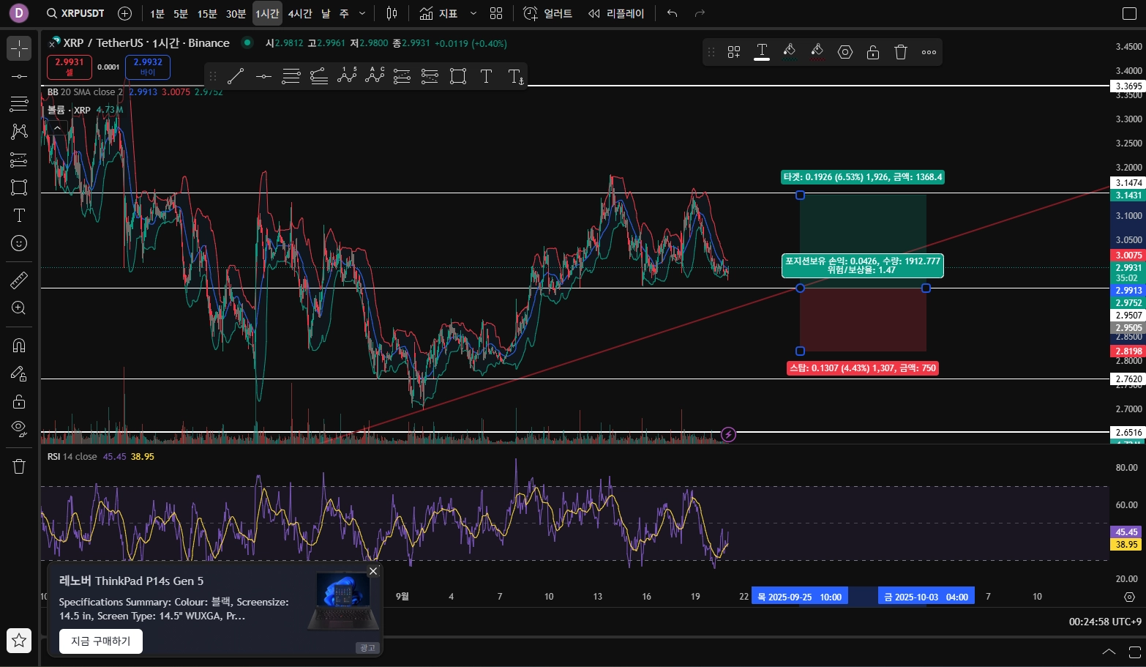Switch to the 4시간 timeframe
Screen dimensions: 1146x667
(300, 13)
